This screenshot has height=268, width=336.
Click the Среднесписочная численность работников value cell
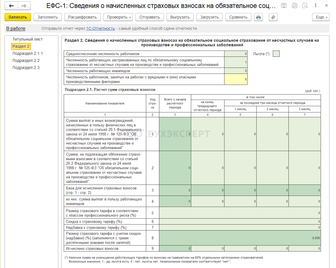[x=236, y=54]
